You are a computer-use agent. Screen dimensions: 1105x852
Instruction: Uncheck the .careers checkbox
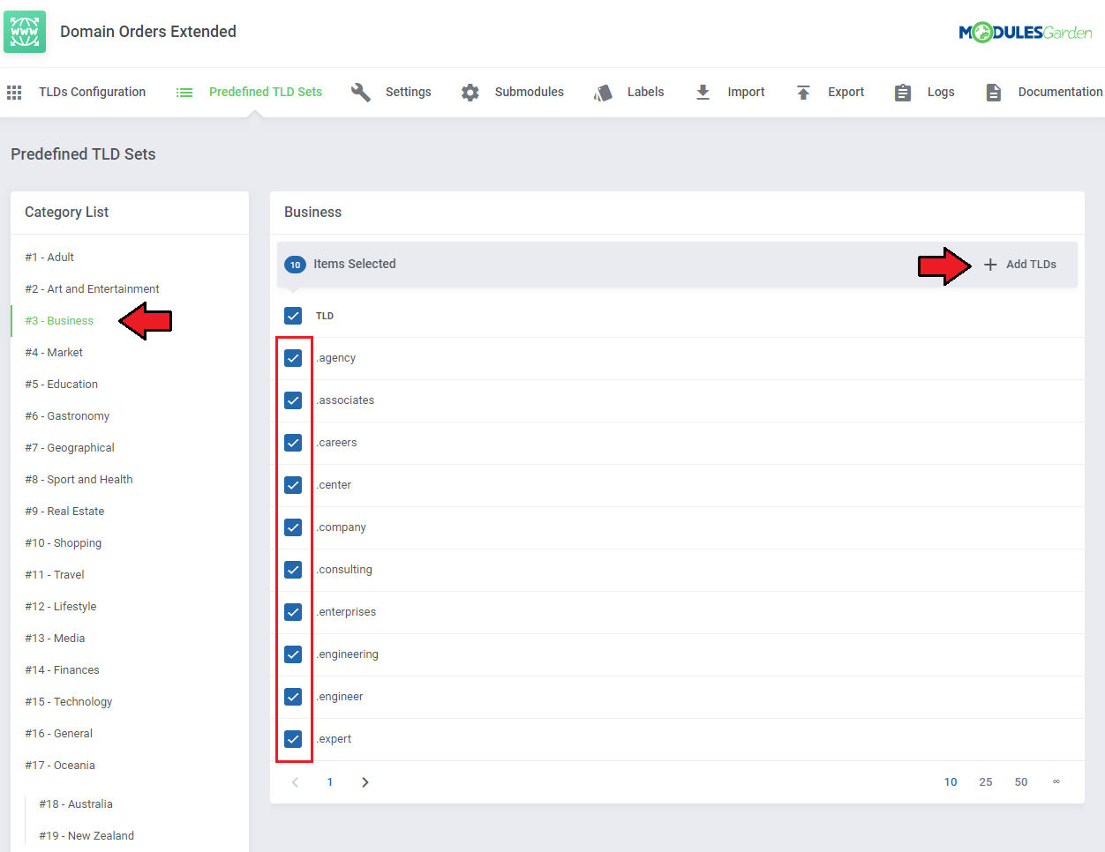pyautogui.click(x=293, y=443)
